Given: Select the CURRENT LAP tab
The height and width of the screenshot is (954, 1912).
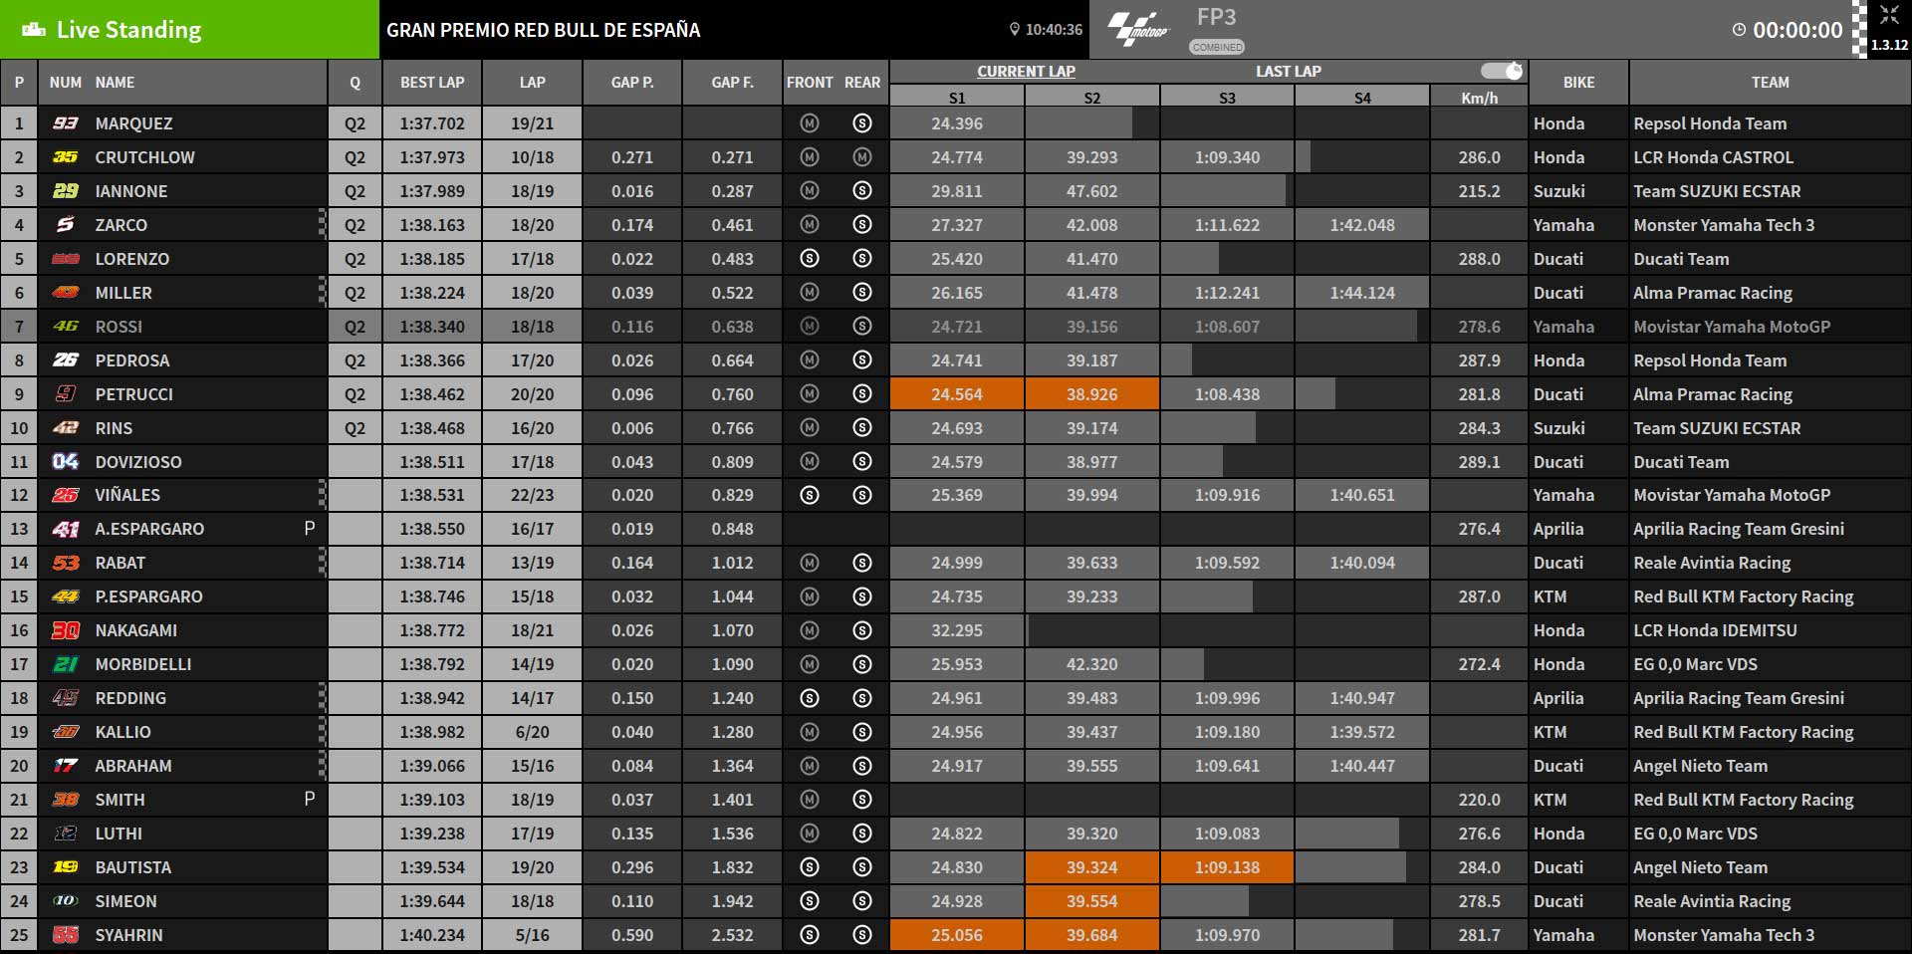Looking at the screenshot, I should [x=1026, y=71].
